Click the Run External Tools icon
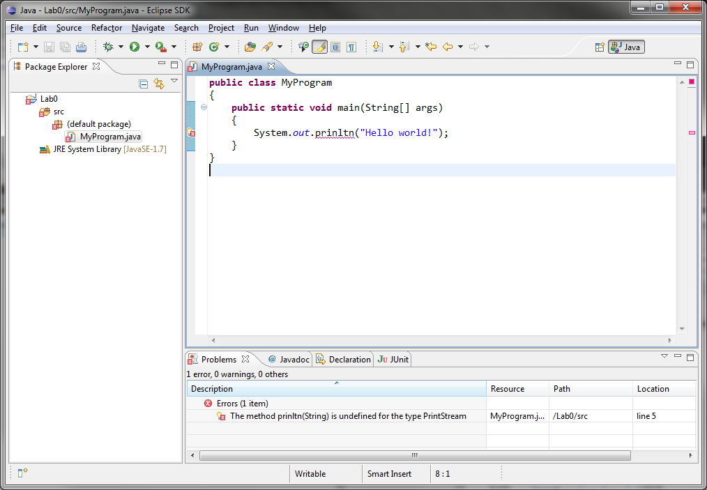This screenshot has width=707, height=490. 160,47
